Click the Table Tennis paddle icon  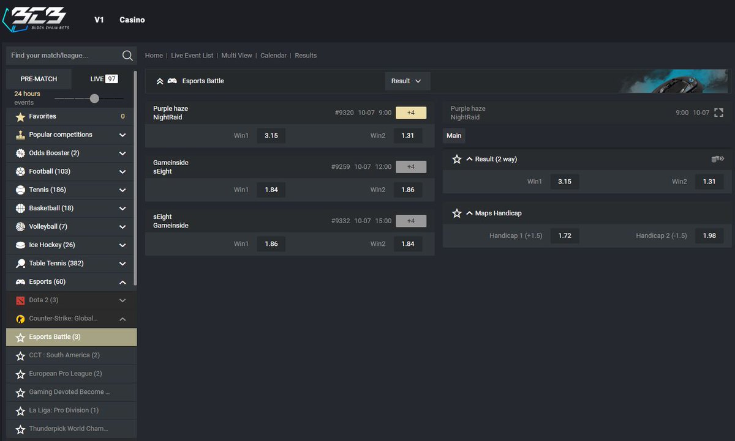20,263
